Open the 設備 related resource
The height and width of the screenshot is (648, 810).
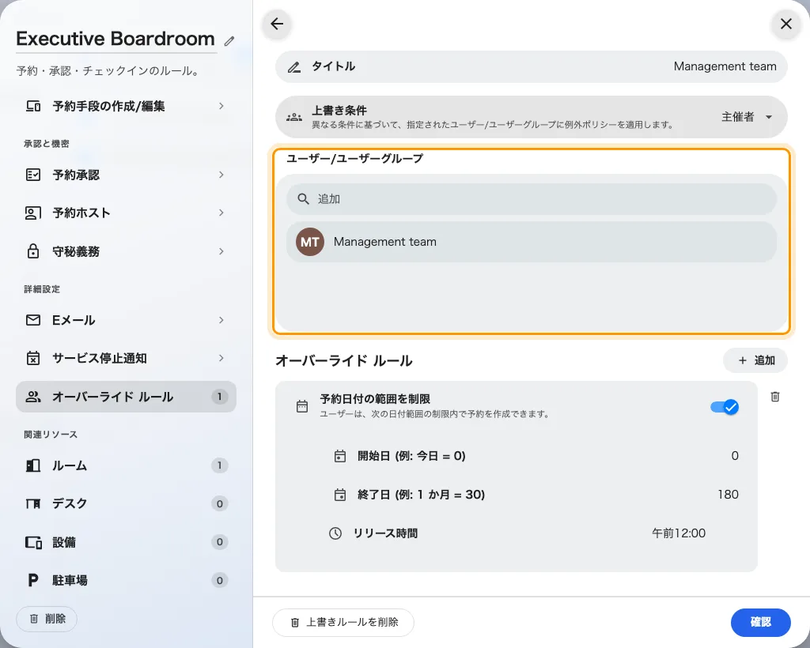(126, 542)
